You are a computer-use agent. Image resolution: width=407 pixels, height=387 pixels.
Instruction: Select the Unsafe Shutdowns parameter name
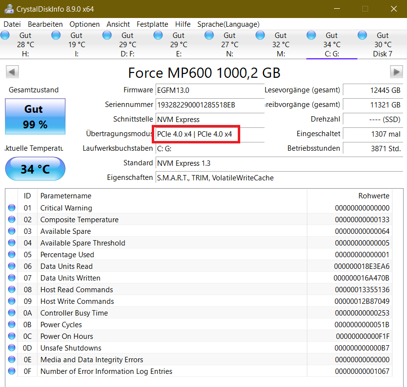pos(71,348)
